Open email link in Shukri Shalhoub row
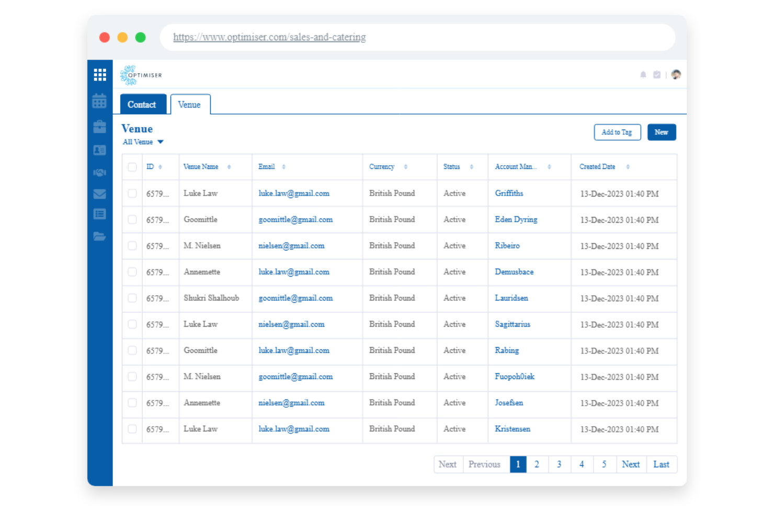774x516 pixels. (295, 299)
